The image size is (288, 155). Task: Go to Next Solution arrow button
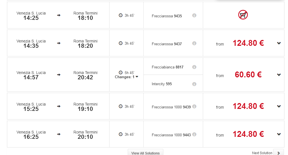pos(279,152)
